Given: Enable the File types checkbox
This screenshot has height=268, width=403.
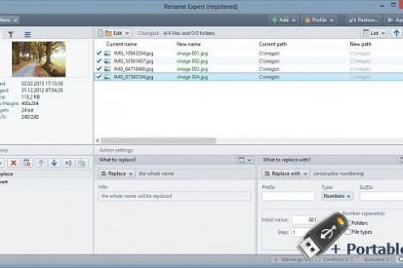Looking at the screenshot, I should coord(348,232).
